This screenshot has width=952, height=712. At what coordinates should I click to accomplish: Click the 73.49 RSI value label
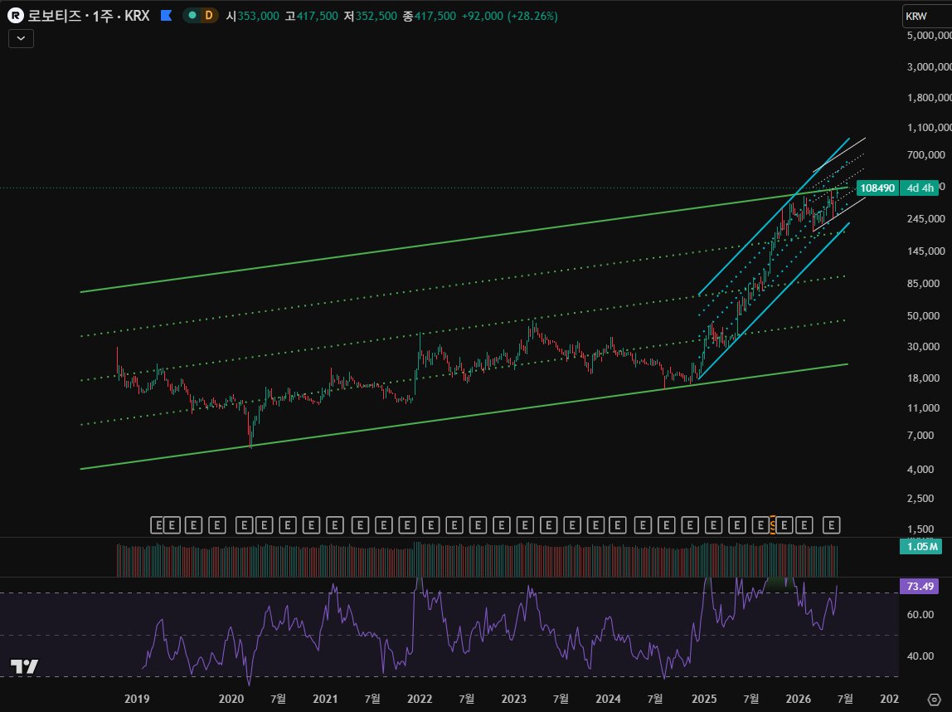920,586
